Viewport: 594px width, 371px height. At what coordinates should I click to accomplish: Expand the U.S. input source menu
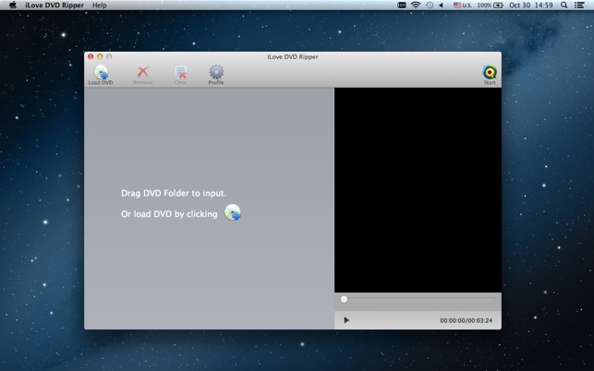pos(462,6)
